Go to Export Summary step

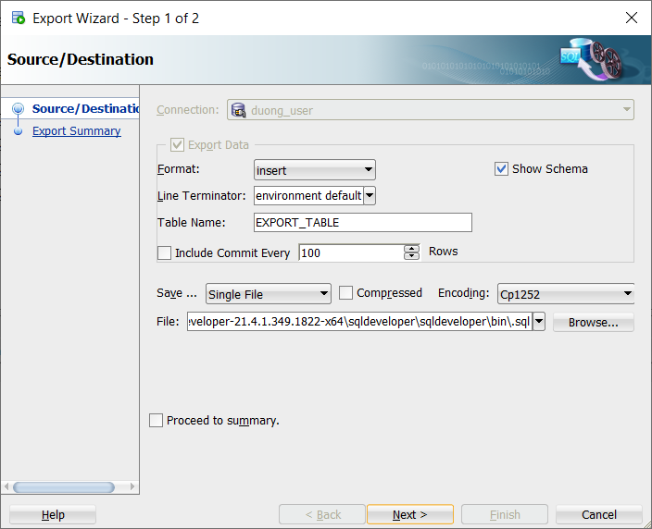click(x=76, y=131)
